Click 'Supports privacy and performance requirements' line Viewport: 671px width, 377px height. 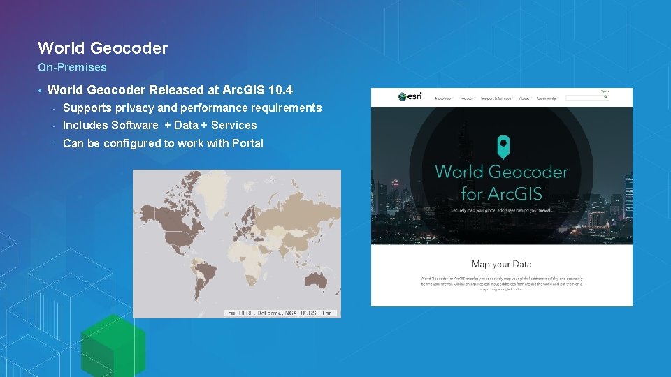pos(192,108)
